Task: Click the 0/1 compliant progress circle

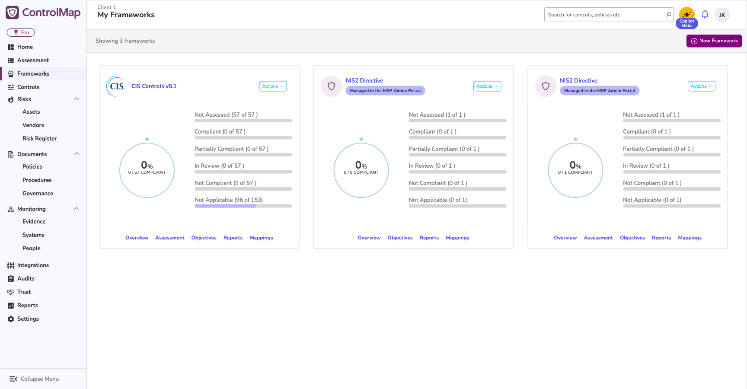Action: coord(575,170)
